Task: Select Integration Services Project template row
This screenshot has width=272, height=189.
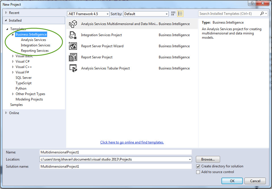Action: 132,35
